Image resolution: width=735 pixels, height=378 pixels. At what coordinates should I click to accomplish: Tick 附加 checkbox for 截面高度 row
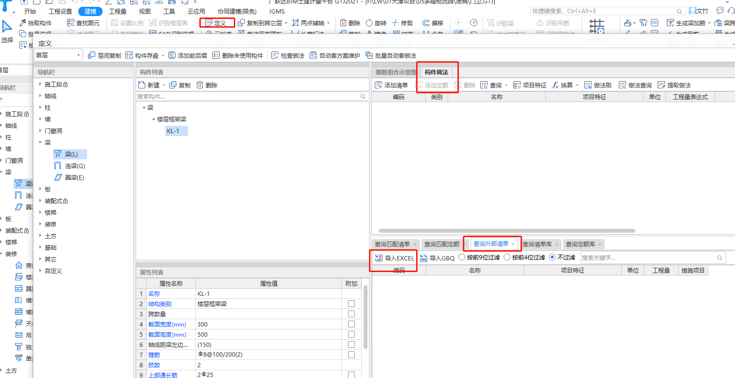tap(351, 334)
